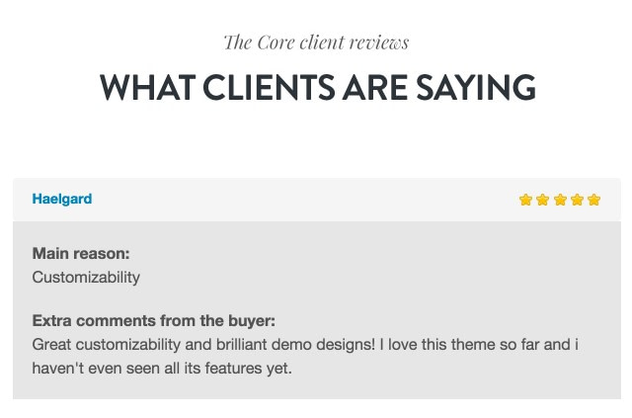632x418 pixels.
Task: Click the "WHAT CLIENTS ARE SAYING" heading
Action: [318, 87]
